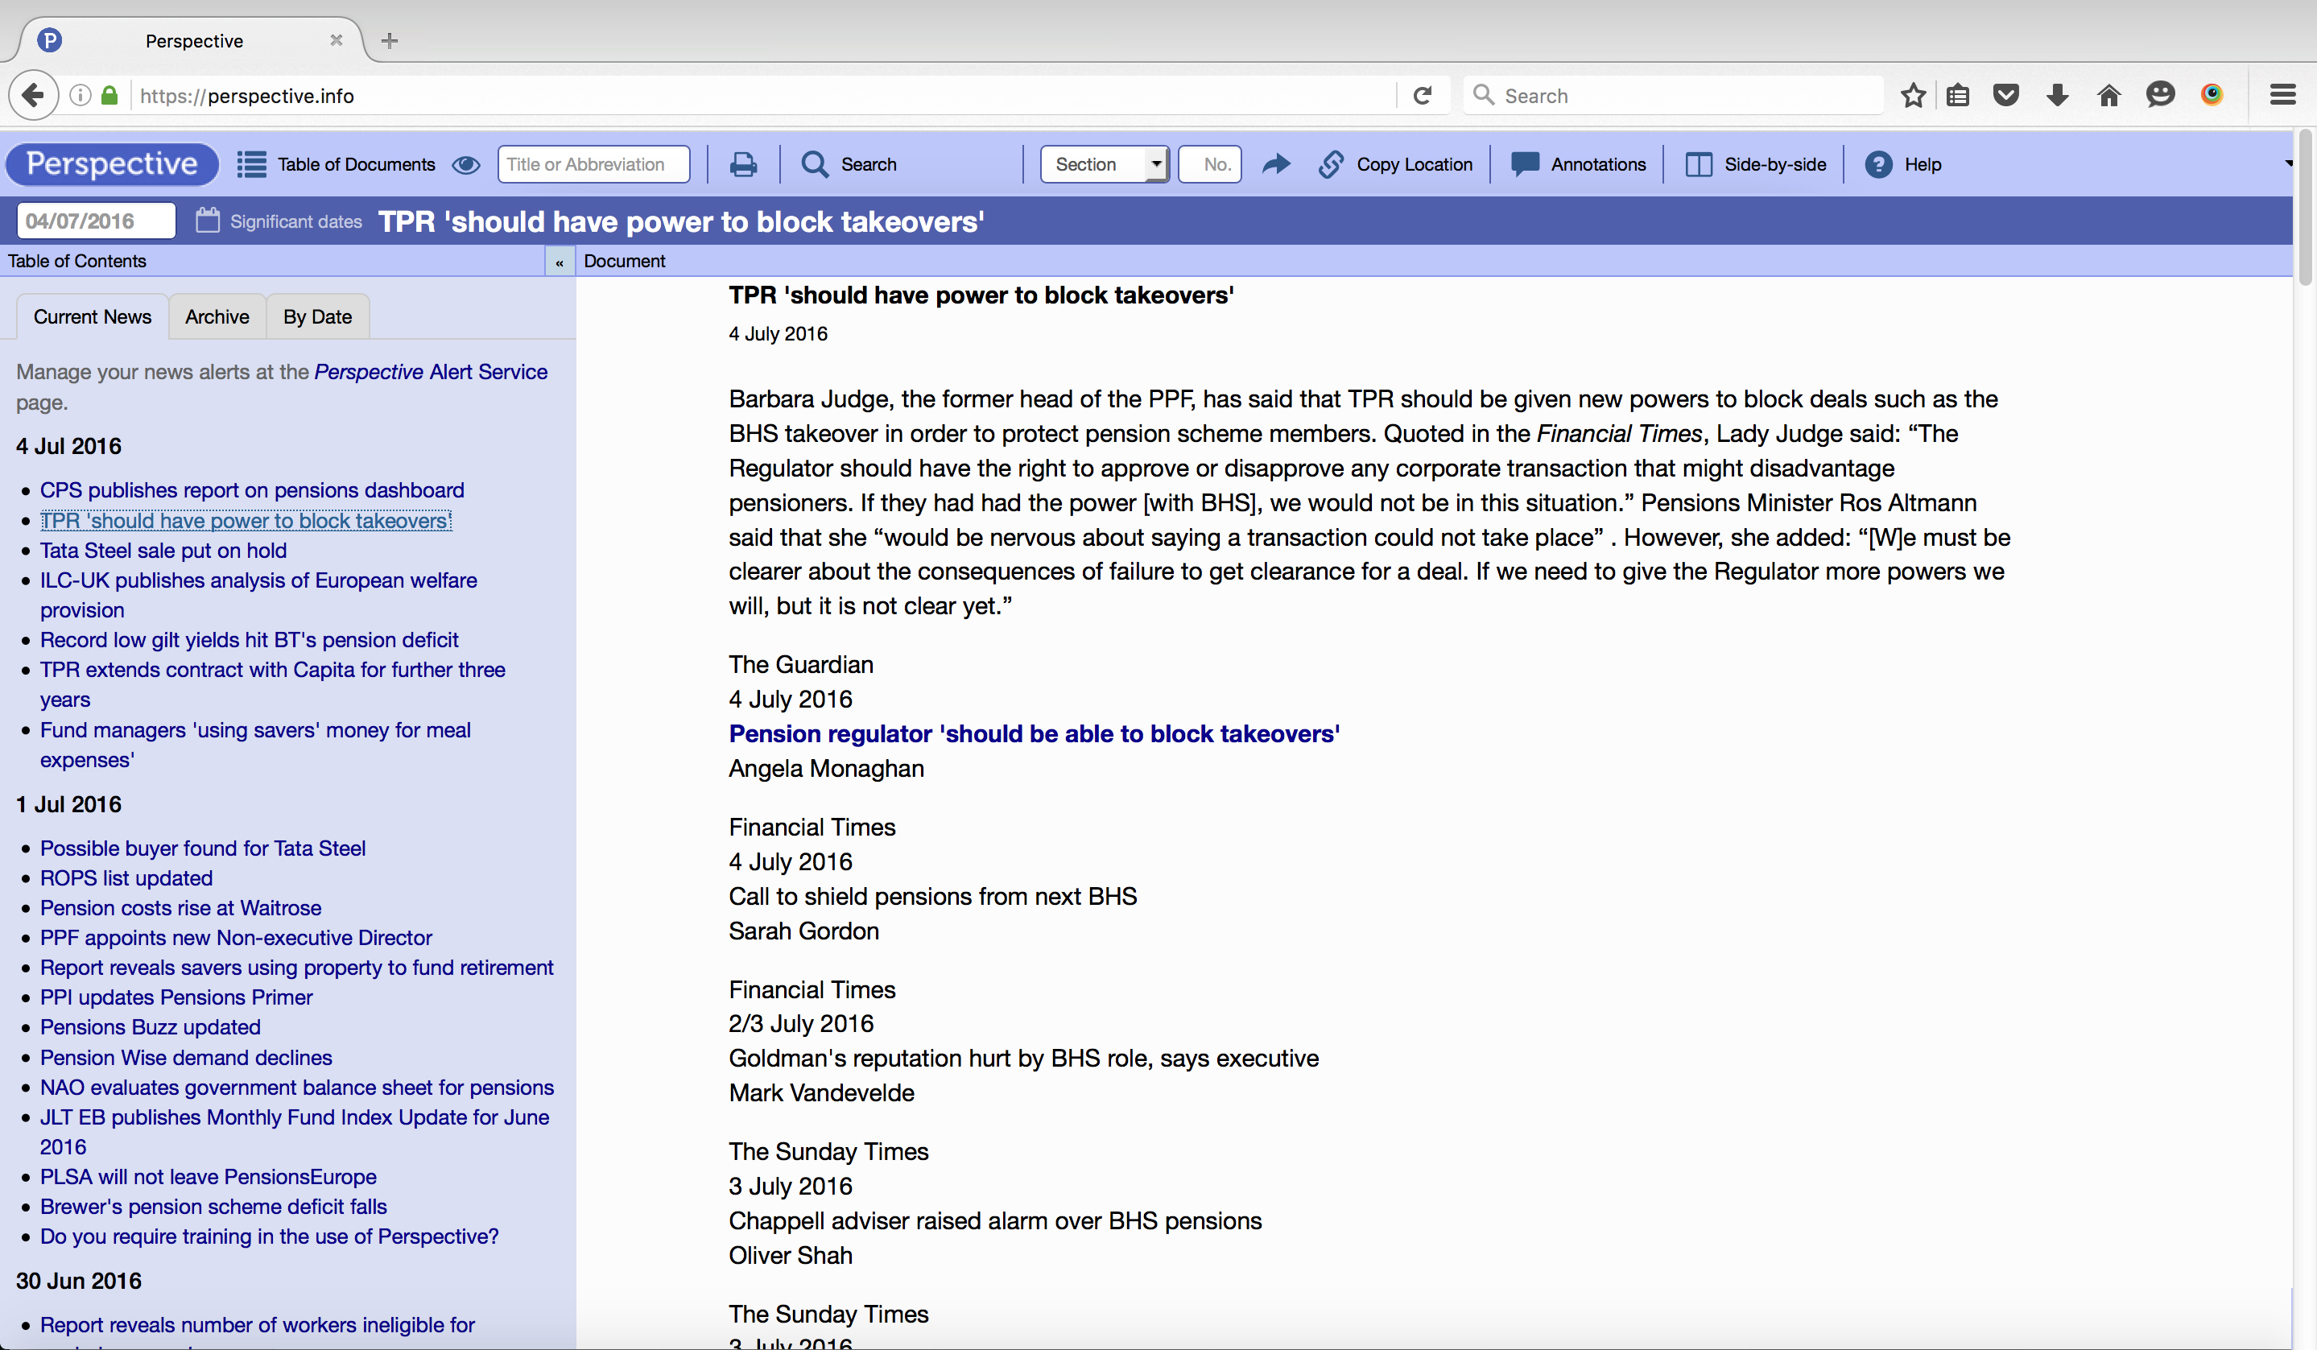
Task: Click inside the Title or Abbreviation field
Action: [593, 163]
